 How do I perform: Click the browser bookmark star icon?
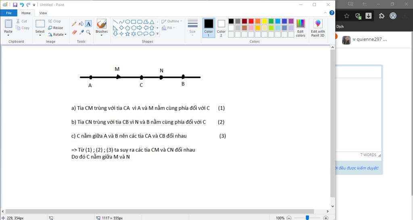346,16
